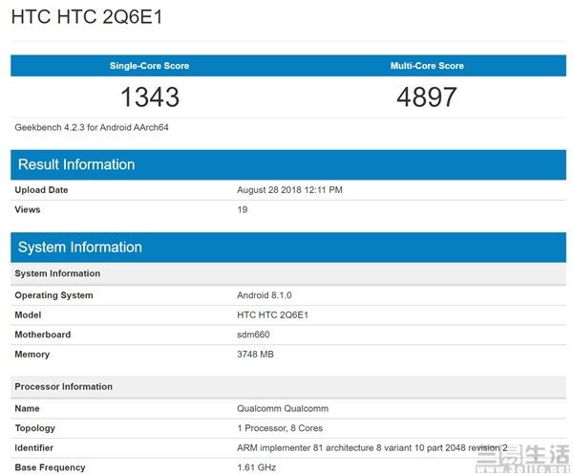
Task: Select the Single-Core Score header
Action: (149, 66)
